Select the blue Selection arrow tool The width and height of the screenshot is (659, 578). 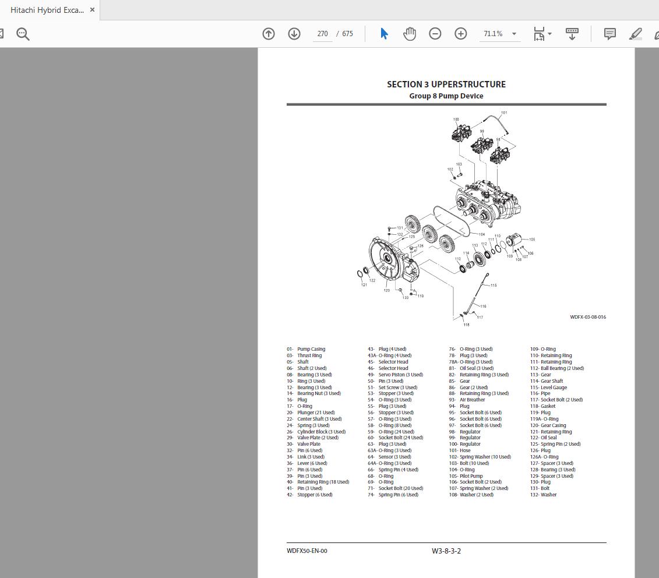pos(384,33)
